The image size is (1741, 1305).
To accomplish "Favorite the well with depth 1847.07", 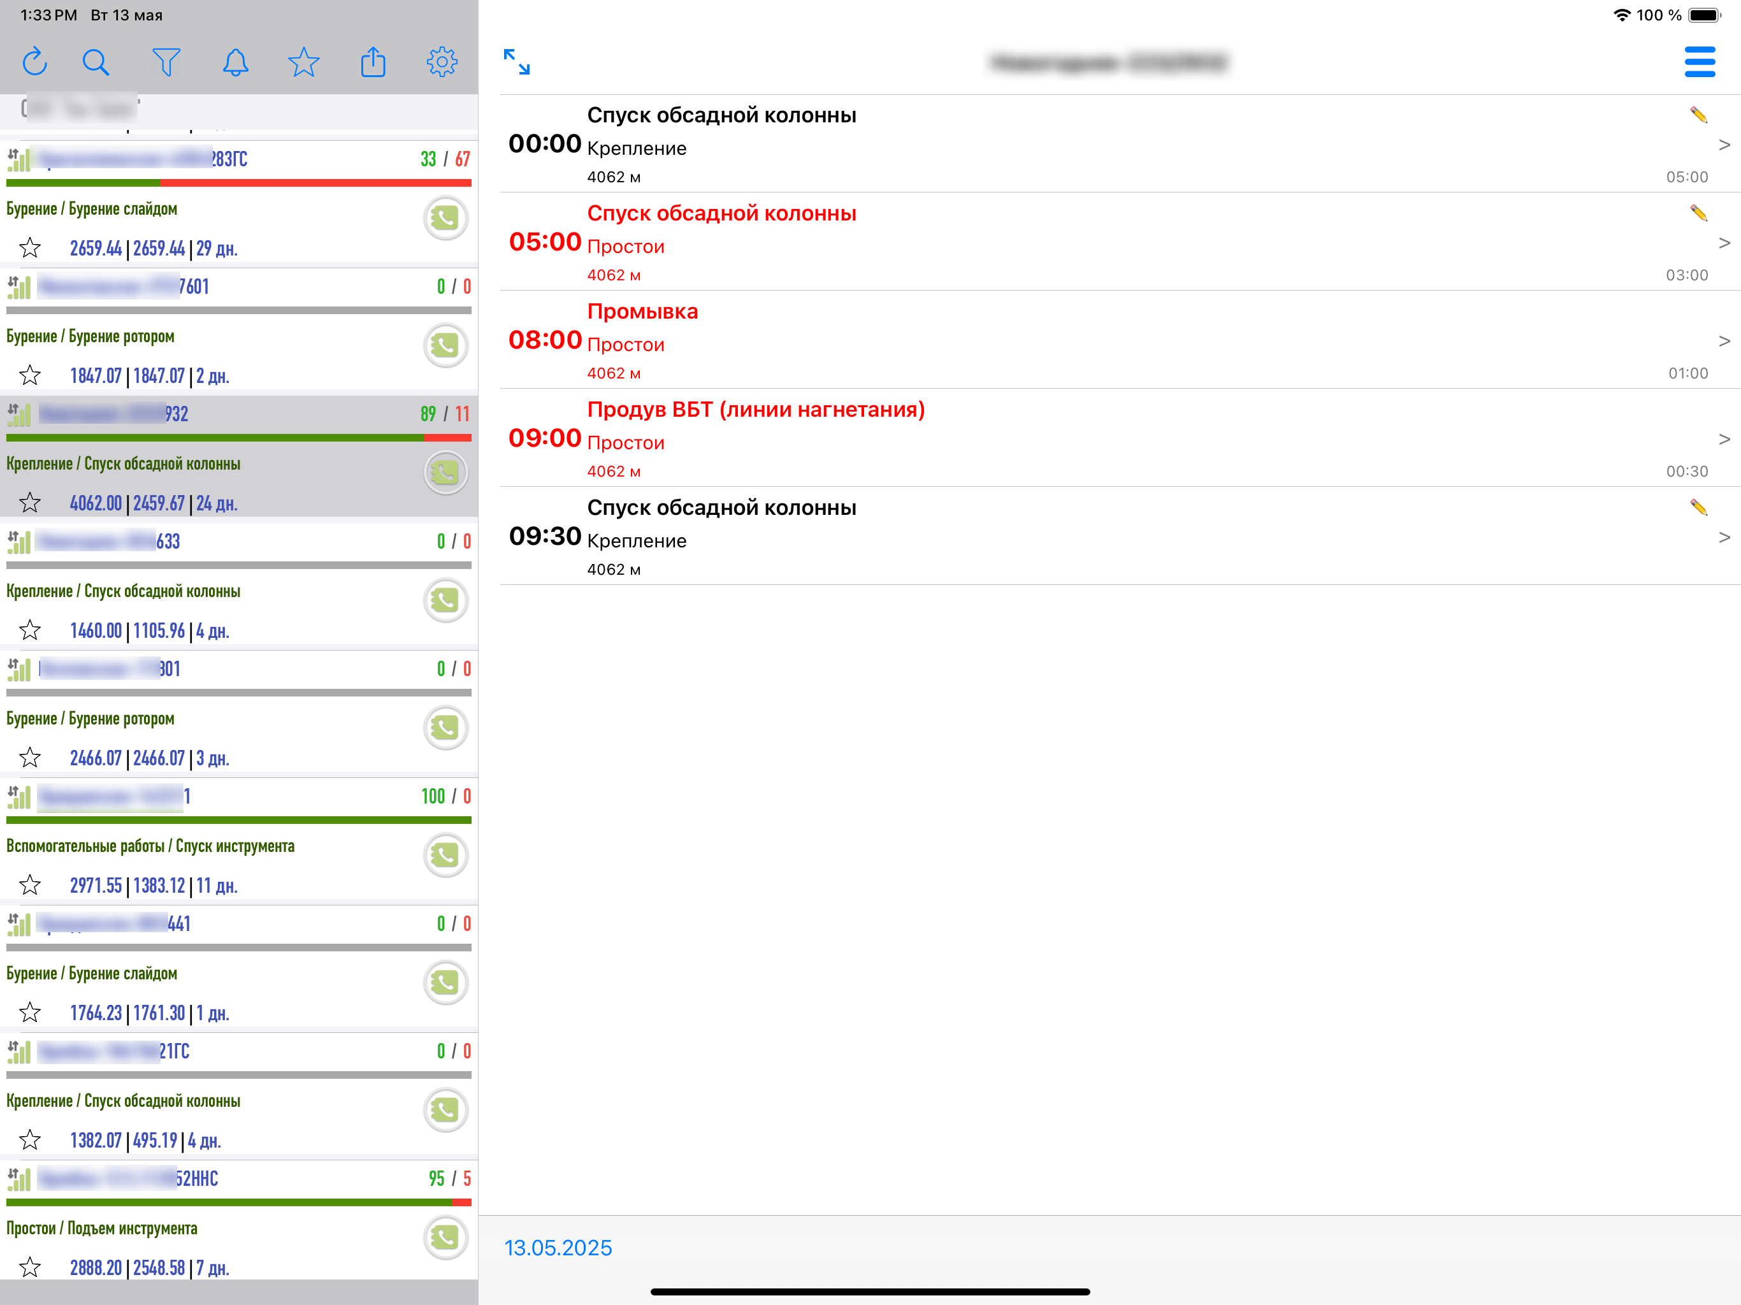I will (30, 375).
